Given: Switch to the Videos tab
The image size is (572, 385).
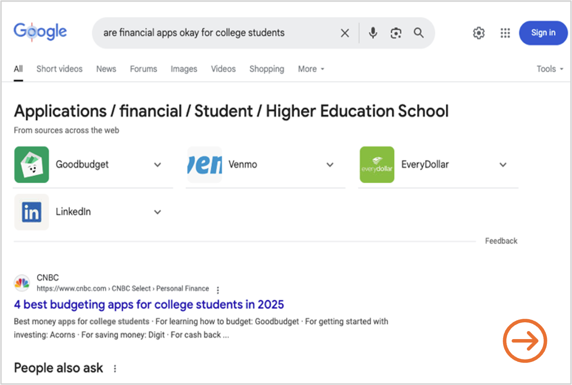Looking at the screenshot, I should pyautogui.click(x=223, y=69).
